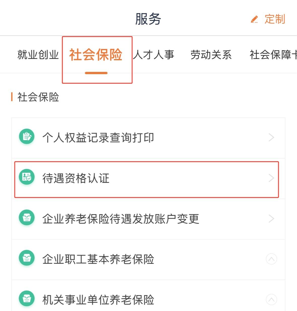Click the green icon beside 企业养老保险待遇发放账户变更

pos(27,217)
